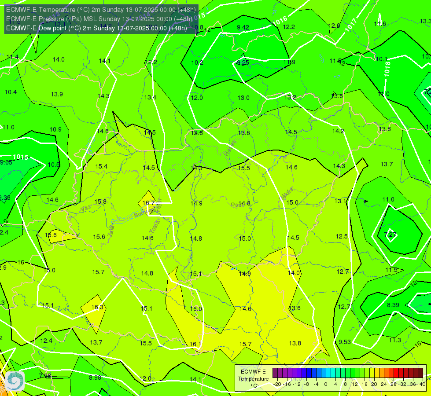
Task: Click the 1017 isobar label
Action: [351, 25]
